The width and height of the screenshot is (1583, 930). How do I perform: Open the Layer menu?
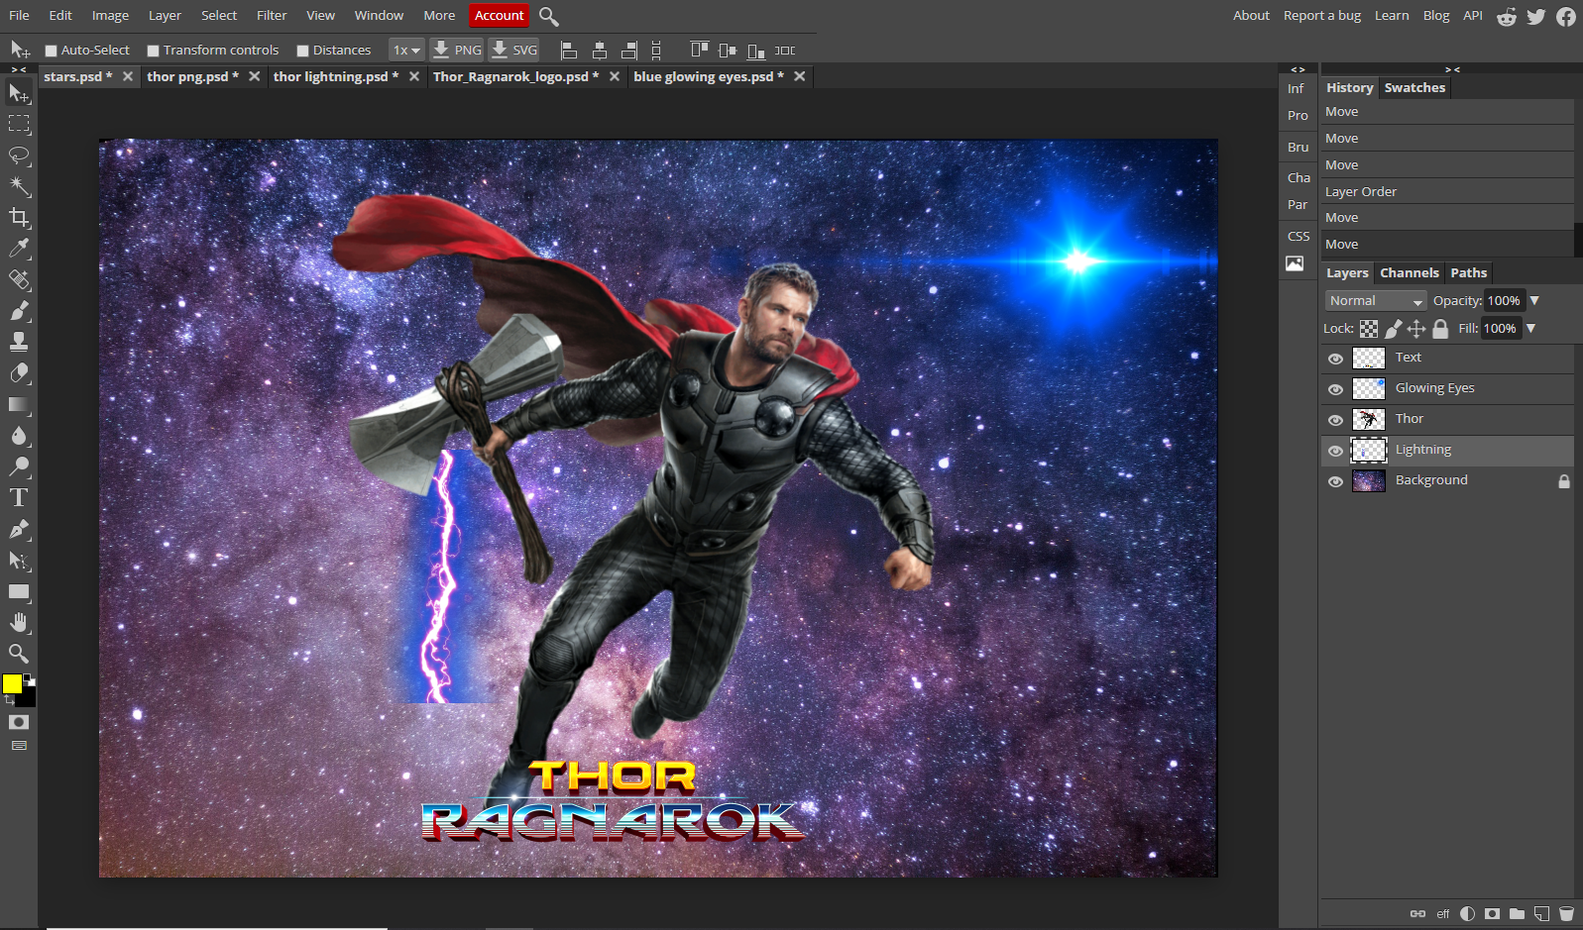[x=165, y=16]
